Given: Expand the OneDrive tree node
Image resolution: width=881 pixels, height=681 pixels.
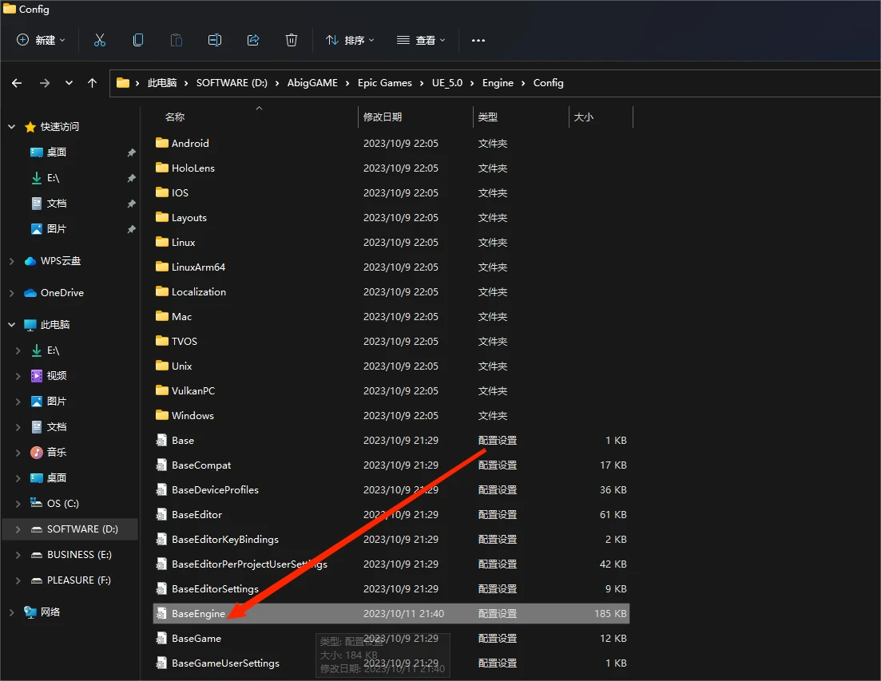Looking at the screenshot, I should pyautogui.click(x=12, y=293).
